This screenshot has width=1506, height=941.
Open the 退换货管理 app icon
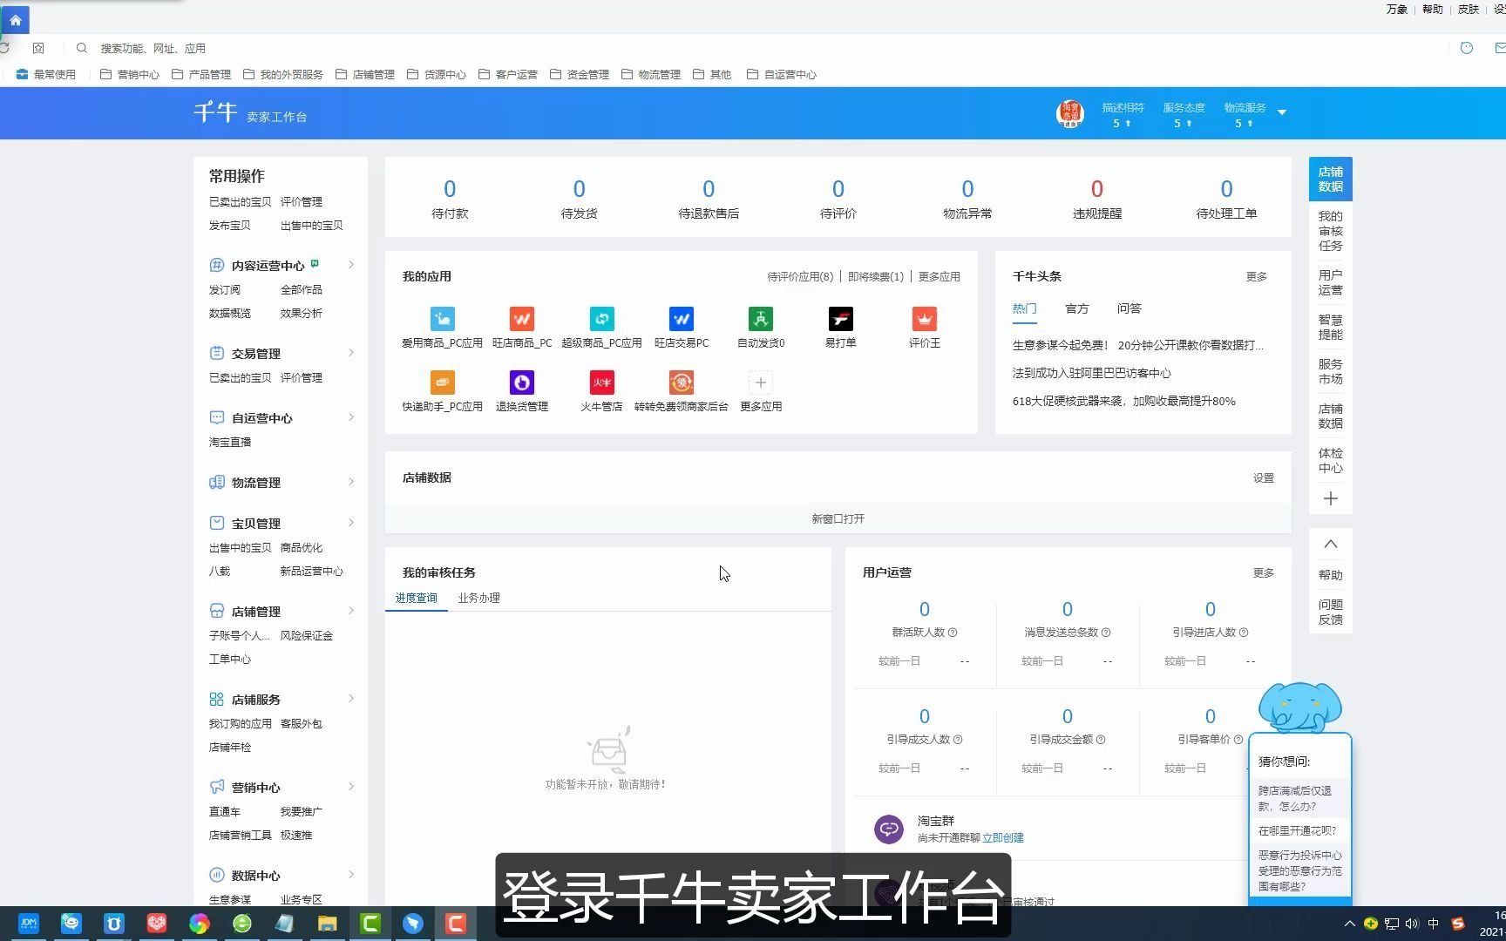(522, 382)
